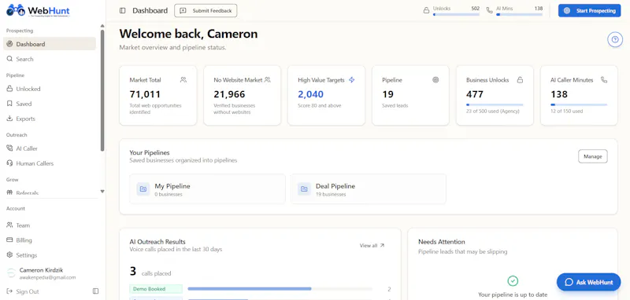Click Dashboard sidebar item icon
The image size is (630, 300).
pyautogui.click(x=9, y=44)
